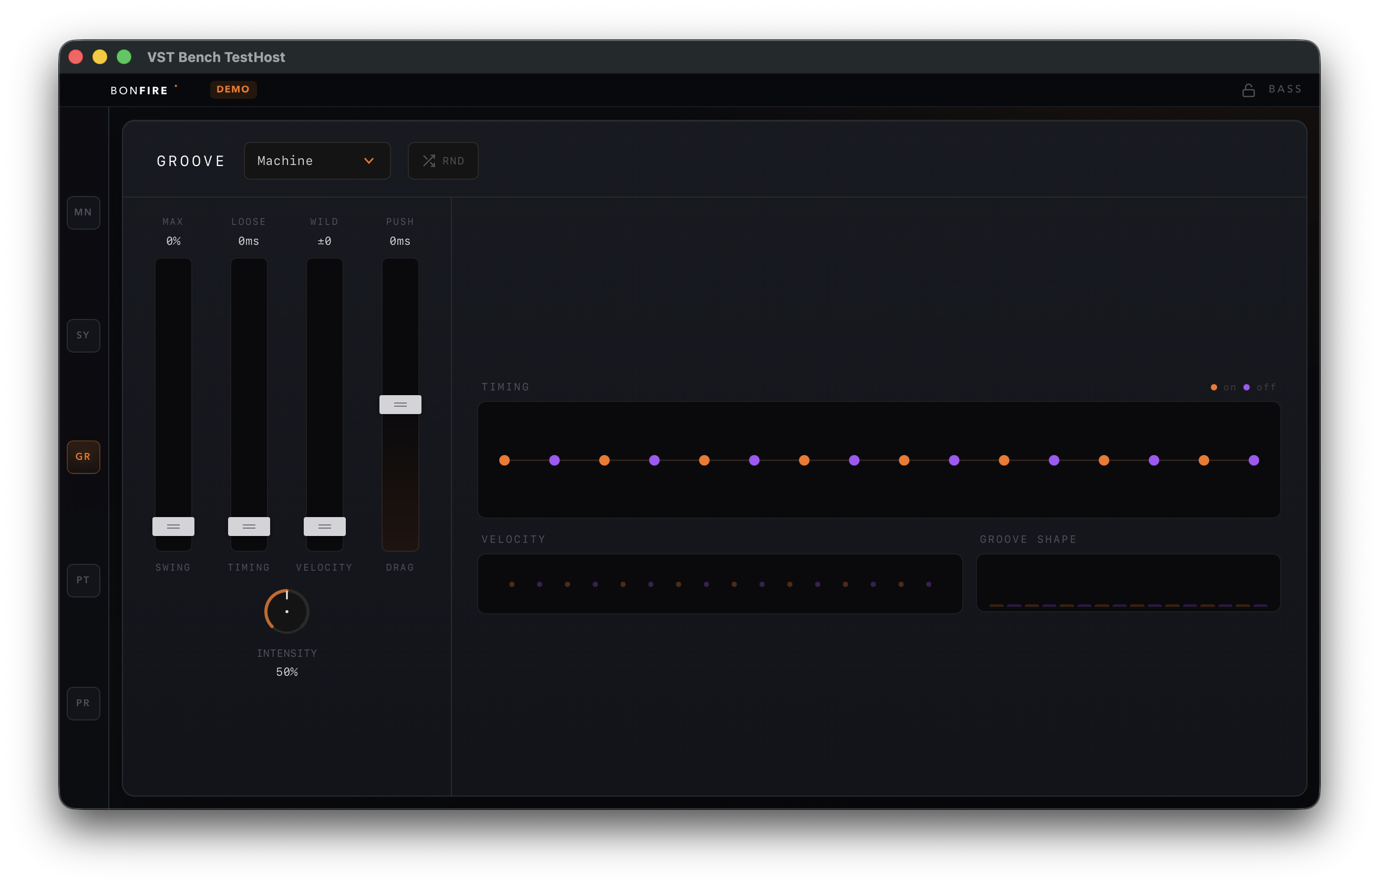Click the orange chevron of the groove selector
Viewport: 1379px width, 887px height.
tap(368, 161)
